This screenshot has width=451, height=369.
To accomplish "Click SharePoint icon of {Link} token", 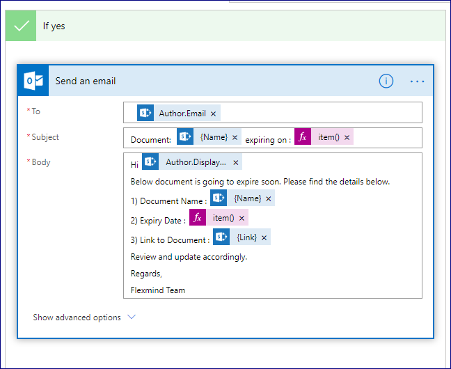I will [x=221, y=237].
